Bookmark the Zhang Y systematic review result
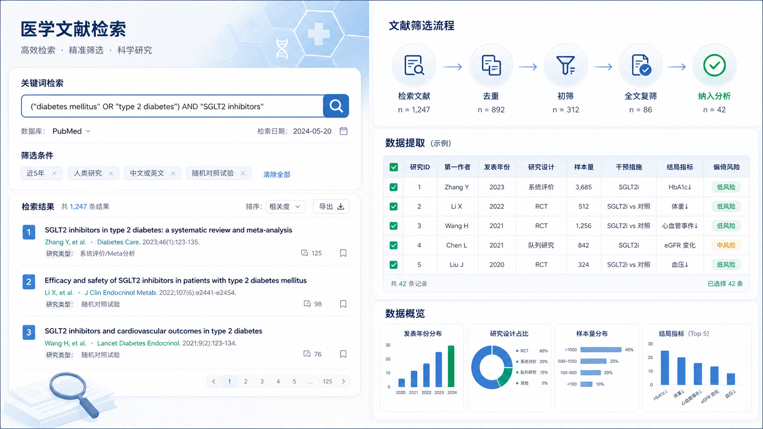Screen dimensions: 763x429 343,253
